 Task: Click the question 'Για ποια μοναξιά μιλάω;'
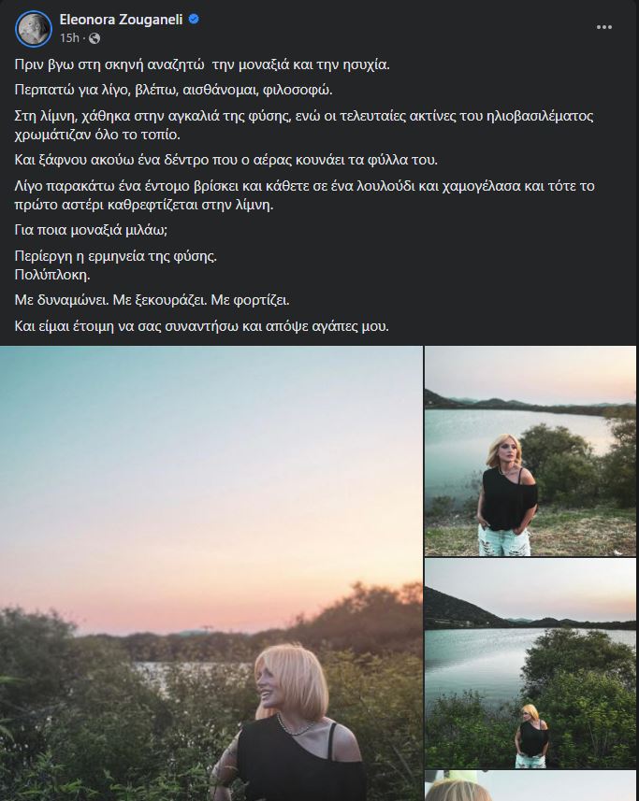(91, 230)
